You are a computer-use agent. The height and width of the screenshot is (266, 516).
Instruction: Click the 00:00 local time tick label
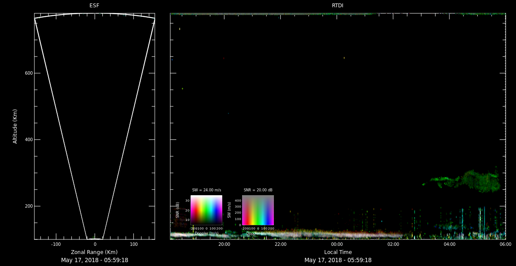[x=337, y=244]
